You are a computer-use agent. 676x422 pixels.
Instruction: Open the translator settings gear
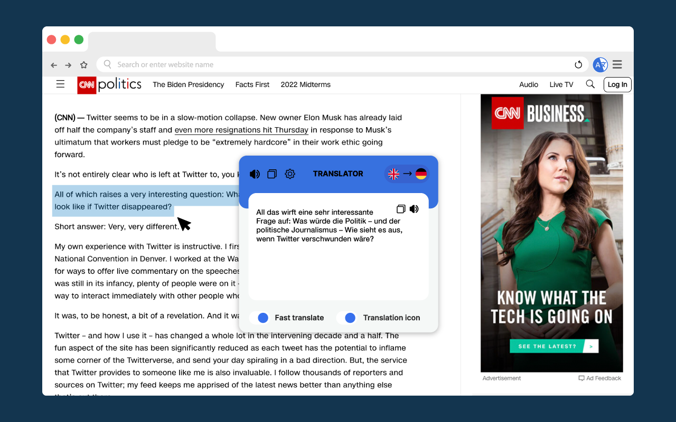289,174
